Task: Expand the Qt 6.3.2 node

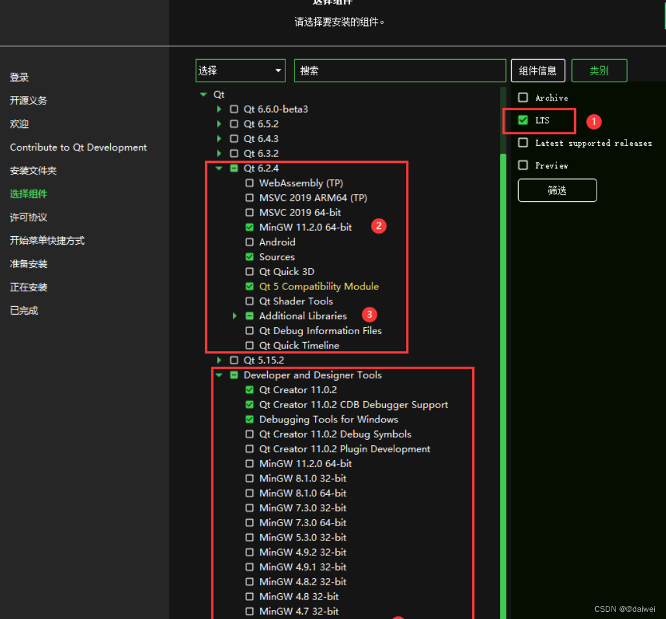Action: pos(219,153)
